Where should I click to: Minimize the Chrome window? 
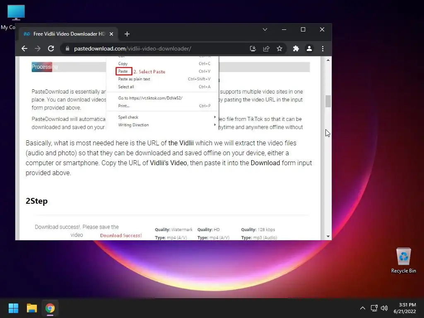click(x=284, y=29)
